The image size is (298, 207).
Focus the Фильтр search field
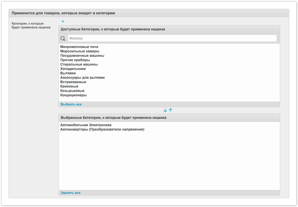[x=172, y=38]
